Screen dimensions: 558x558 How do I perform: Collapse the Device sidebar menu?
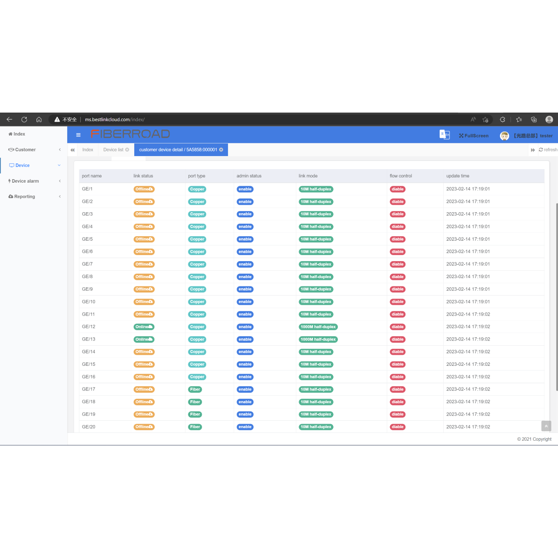[x=34, y=166]
